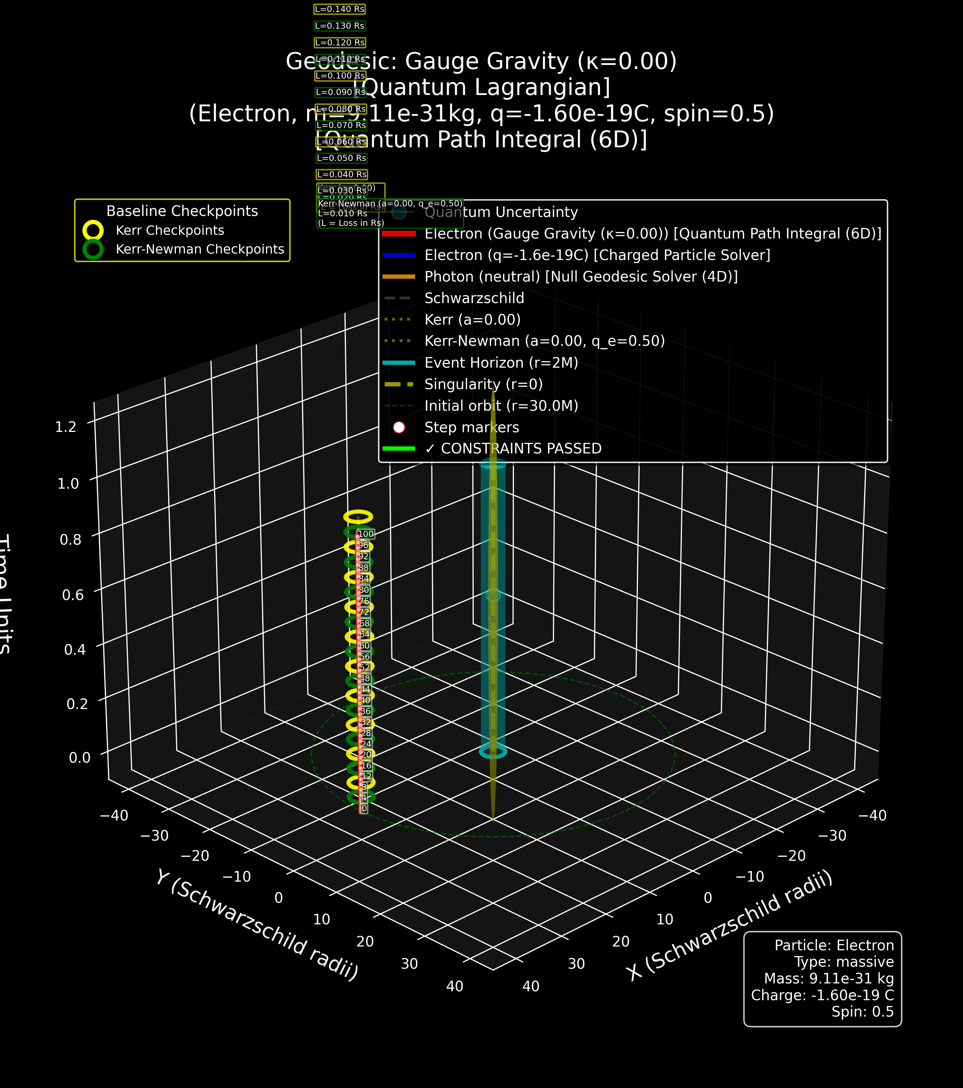Click the red Electron Gauge Gravity legend line
Viewport: 963px width, 1088px height.
[399, 234]
